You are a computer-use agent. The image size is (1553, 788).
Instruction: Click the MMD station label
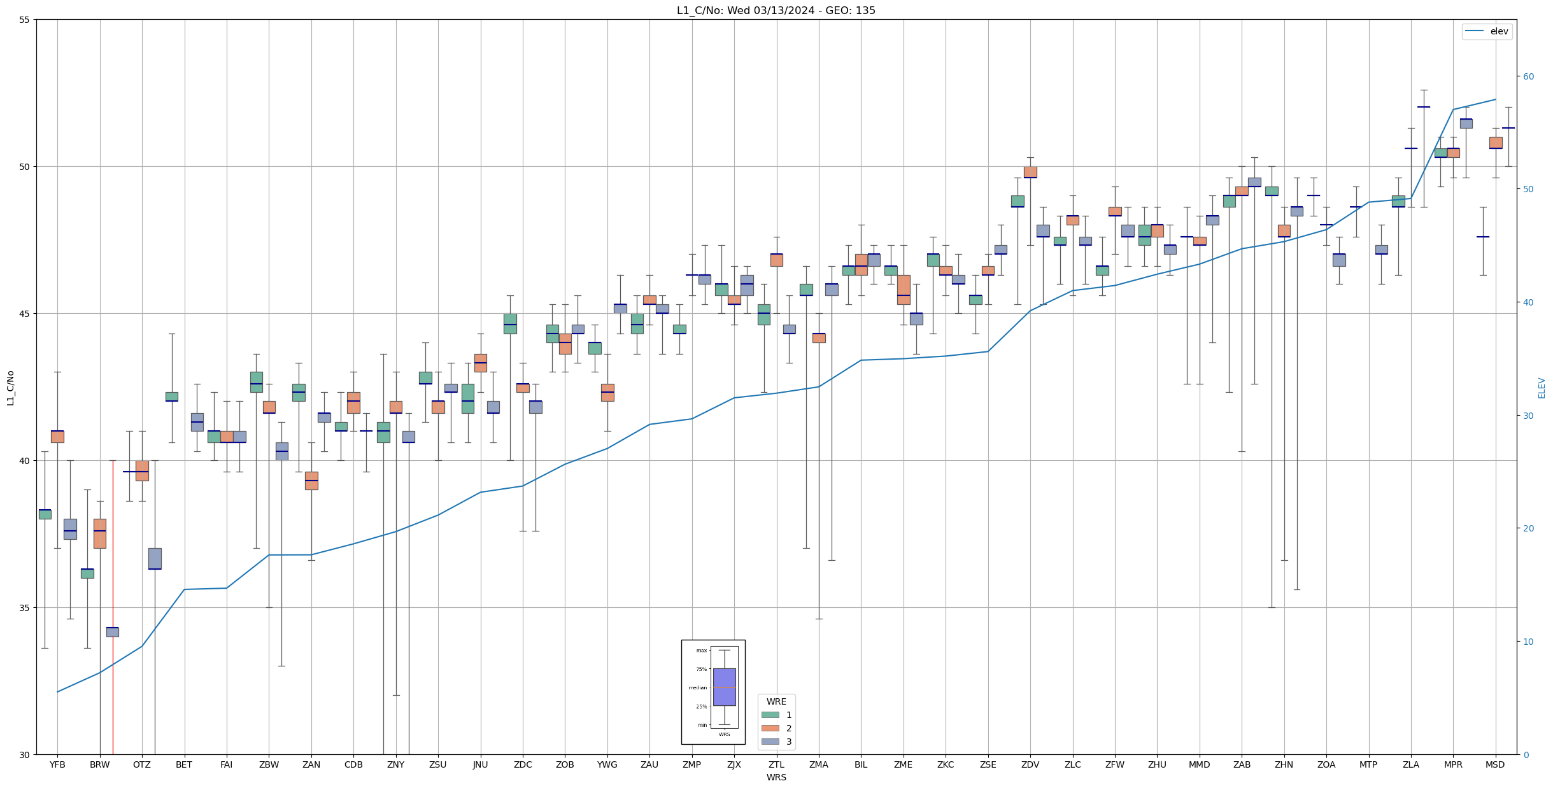pyautogui.click(x=1200, y=765)
